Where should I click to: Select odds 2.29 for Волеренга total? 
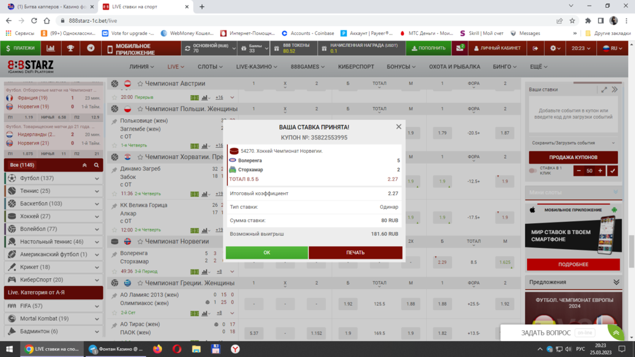[442, 262]
